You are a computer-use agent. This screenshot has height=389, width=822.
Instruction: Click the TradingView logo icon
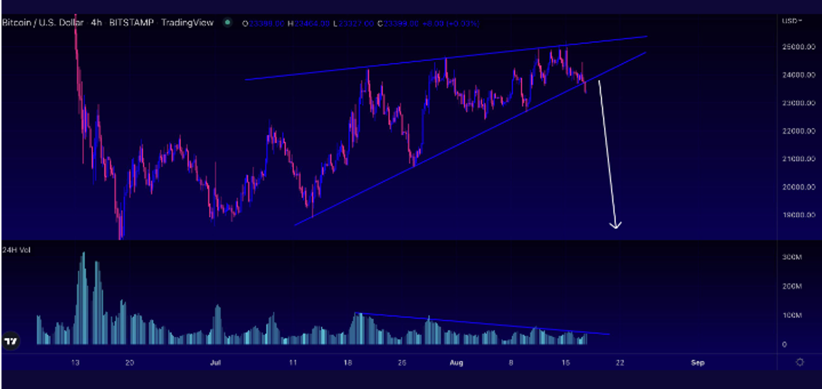(10, 340)
